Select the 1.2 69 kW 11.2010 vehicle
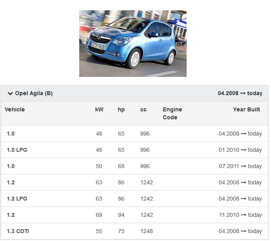271x241 pixels. pos(11,215)
